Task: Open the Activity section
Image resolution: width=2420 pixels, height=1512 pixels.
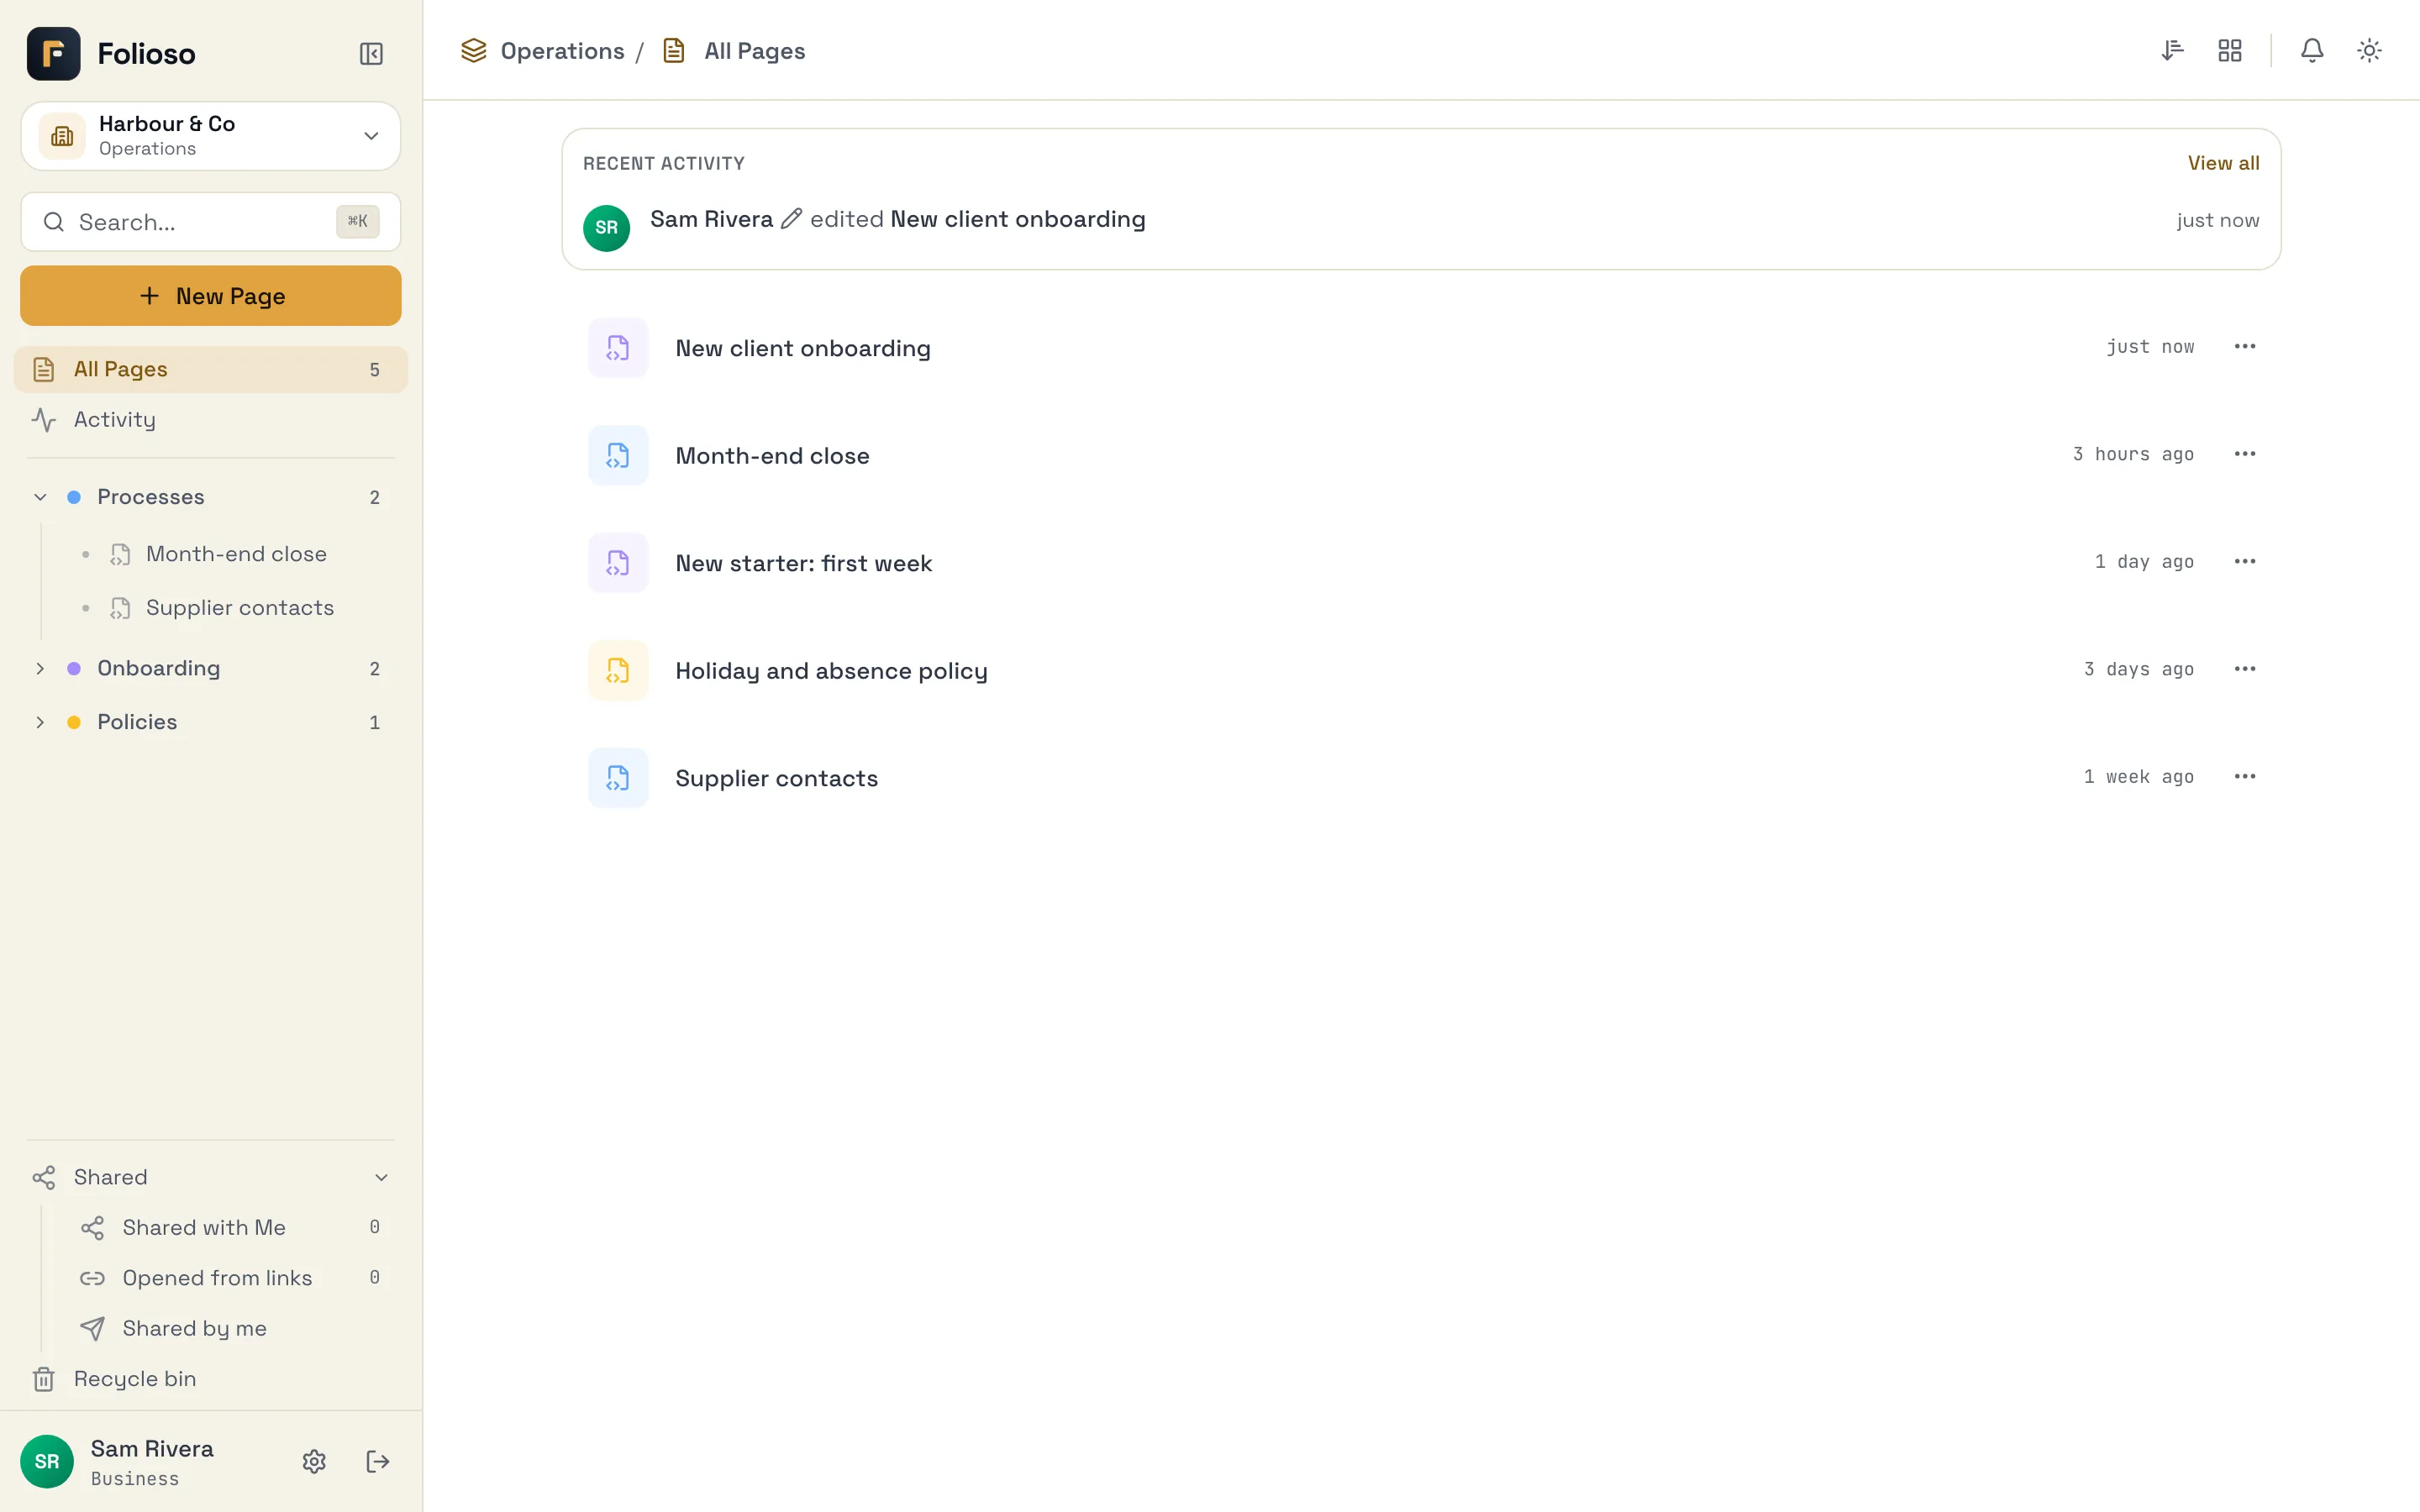Action: tap(210, 420)
